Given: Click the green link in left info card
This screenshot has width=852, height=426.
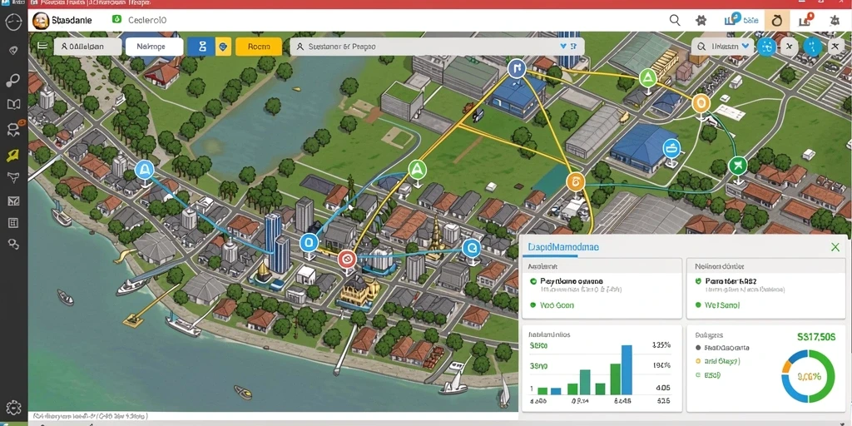Looking at the screenshot, I should pos(557,305).
